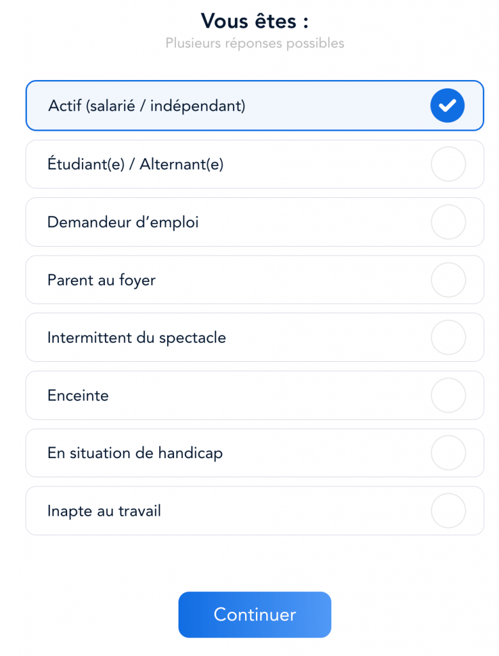Click the empty circle next to 'Étudiant(e) / Alternant(e)'
Image resolution: width=499 pixels, height=656 pixels.
pyautogui.click(x=448, y=164)
